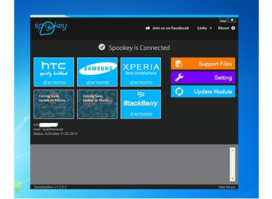Click Spookey is Connected status text
The width and height of the screenshot is (272, 199).
139,48
